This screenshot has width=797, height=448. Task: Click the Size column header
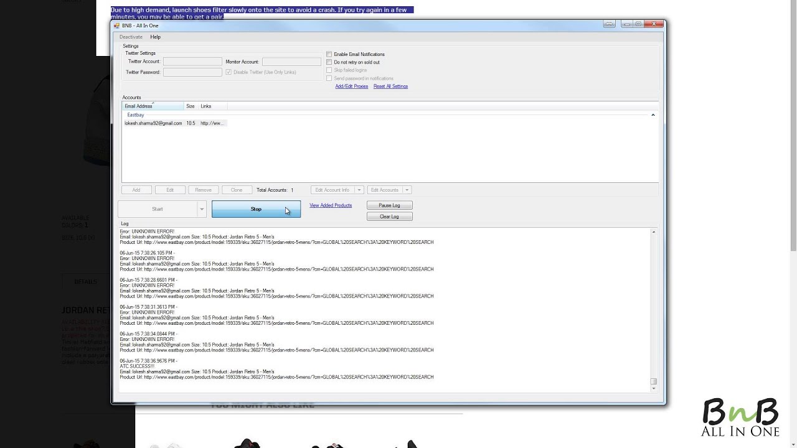[x=191, y=106]
